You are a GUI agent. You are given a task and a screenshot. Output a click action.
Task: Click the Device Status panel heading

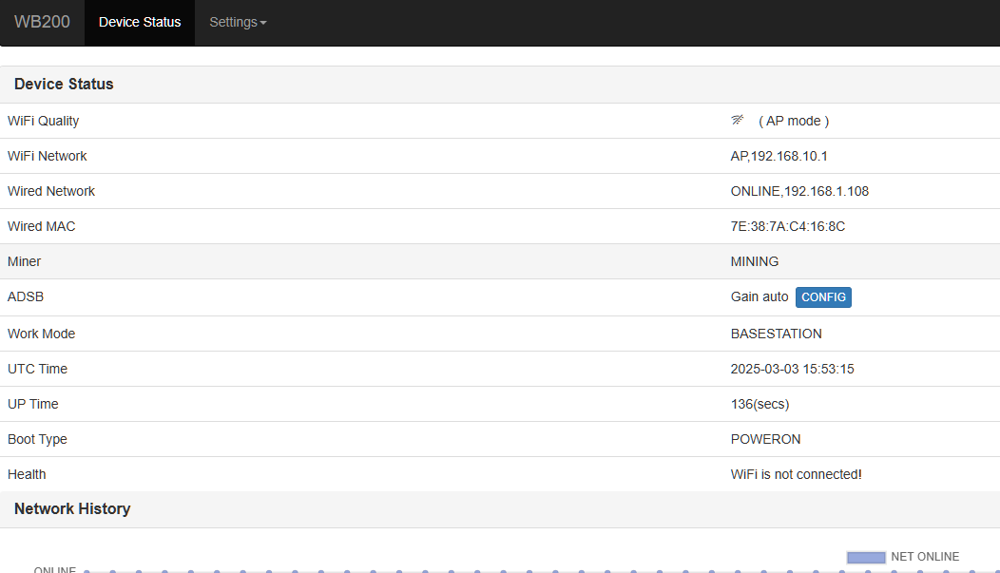point(64,84)
